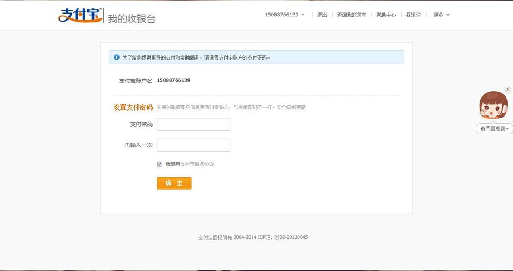Expand the 更多 menu in header
The image size is (513, 271).
pos(441,15)
